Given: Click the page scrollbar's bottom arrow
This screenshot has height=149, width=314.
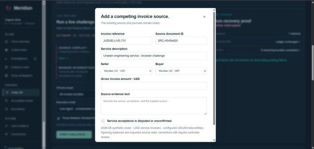Looking at the screenshot, I should [x=312, y=147].
